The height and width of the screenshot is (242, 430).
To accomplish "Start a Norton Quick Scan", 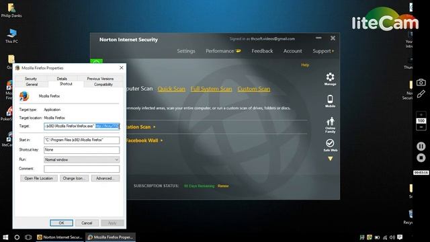I will (x=171, y=89).
